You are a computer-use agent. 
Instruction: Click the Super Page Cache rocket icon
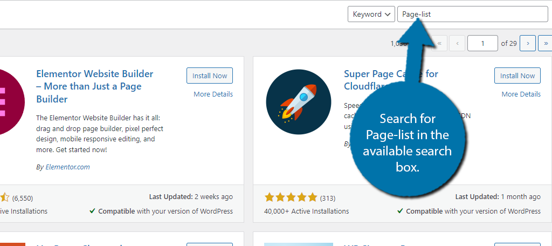tap(299, 102)
